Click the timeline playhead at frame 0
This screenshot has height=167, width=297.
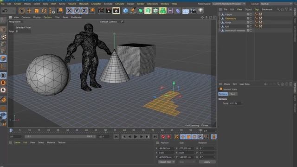[x=11, y=130]
